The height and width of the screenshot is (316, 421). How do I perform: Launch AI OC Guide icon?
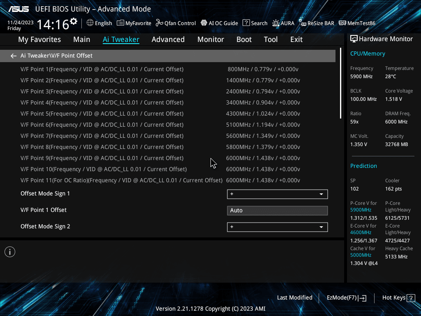tap(204, 23)
